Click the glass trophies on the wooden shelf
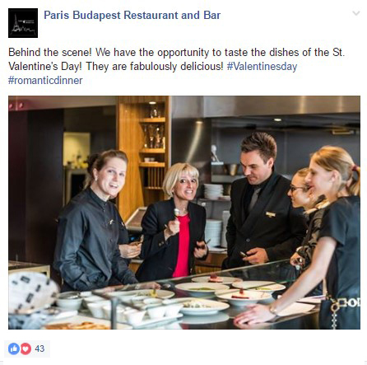 point(155,136)
